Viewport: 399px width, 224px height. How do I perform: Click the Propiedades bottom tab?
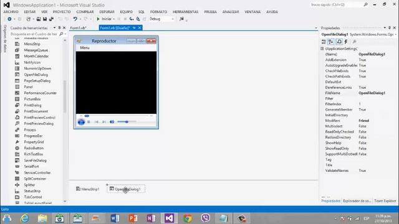330,201
